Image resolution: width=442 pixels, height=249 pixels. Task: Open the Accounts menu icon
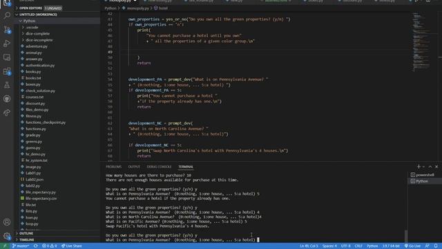pos(7,222)
